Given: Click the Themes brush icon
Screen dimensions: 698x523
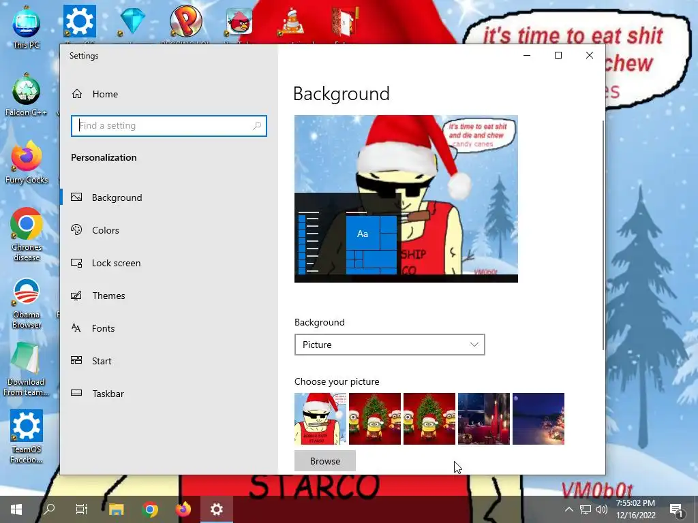Looking at the screenshot, I should (x=76, y=296).
